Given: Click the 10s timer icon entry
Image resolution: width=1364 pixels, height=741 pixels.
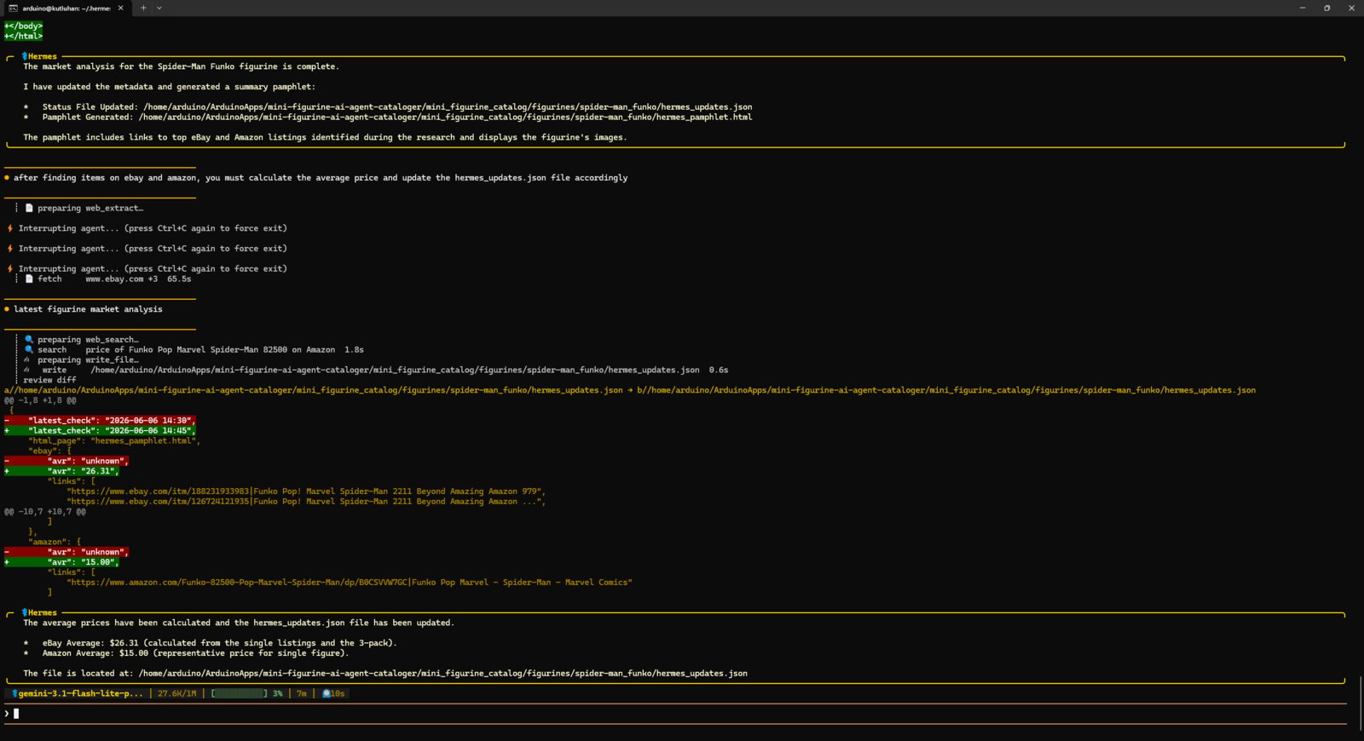Looking at the screenshot, I should click(x=333, y=693).
